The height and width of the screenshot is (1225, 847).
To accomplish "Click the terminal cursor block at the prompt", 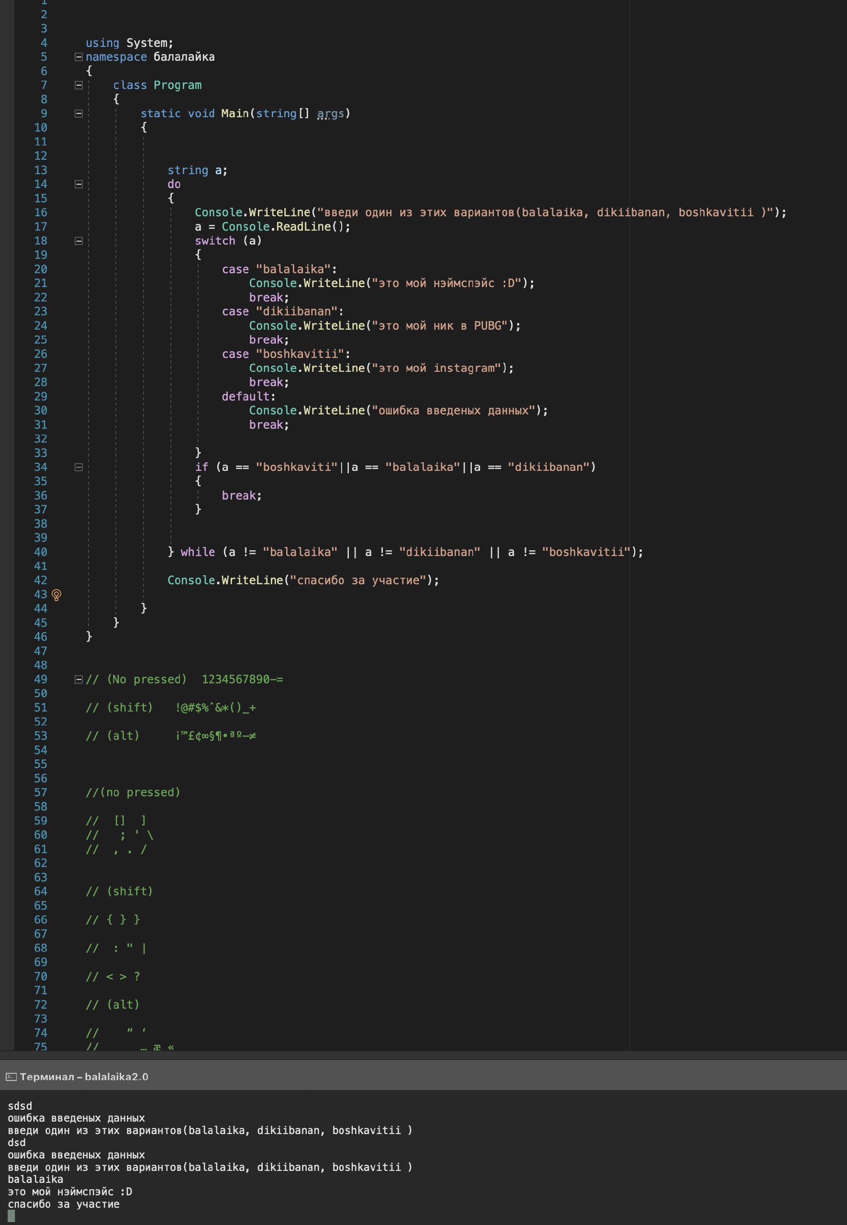I will point(11,1215).
